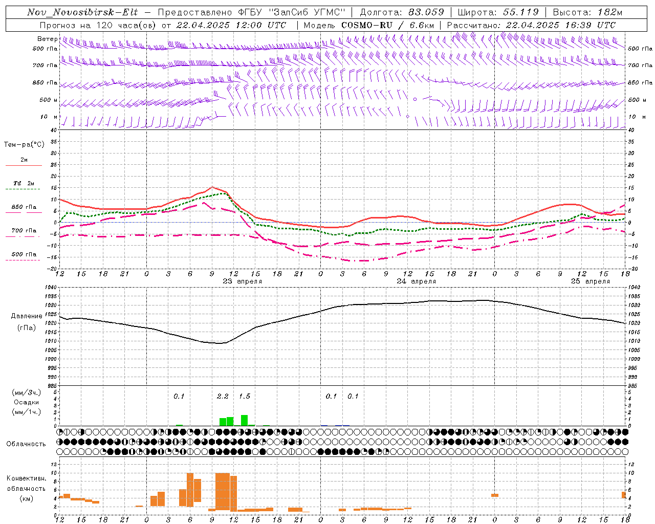Click the Прогноз на 120 часа(ов) text
Image resolution: width=655 pixels, height=524 pixels.
click(98, 25)
